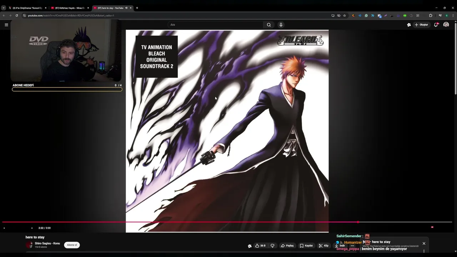Open the Shiro Sagisu - Konu channel link
457x257 pixels.
[x=47, y=243]
